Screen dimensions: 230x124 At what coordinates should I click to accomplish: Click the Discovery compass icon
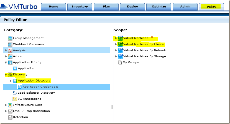tap(10, 75)
